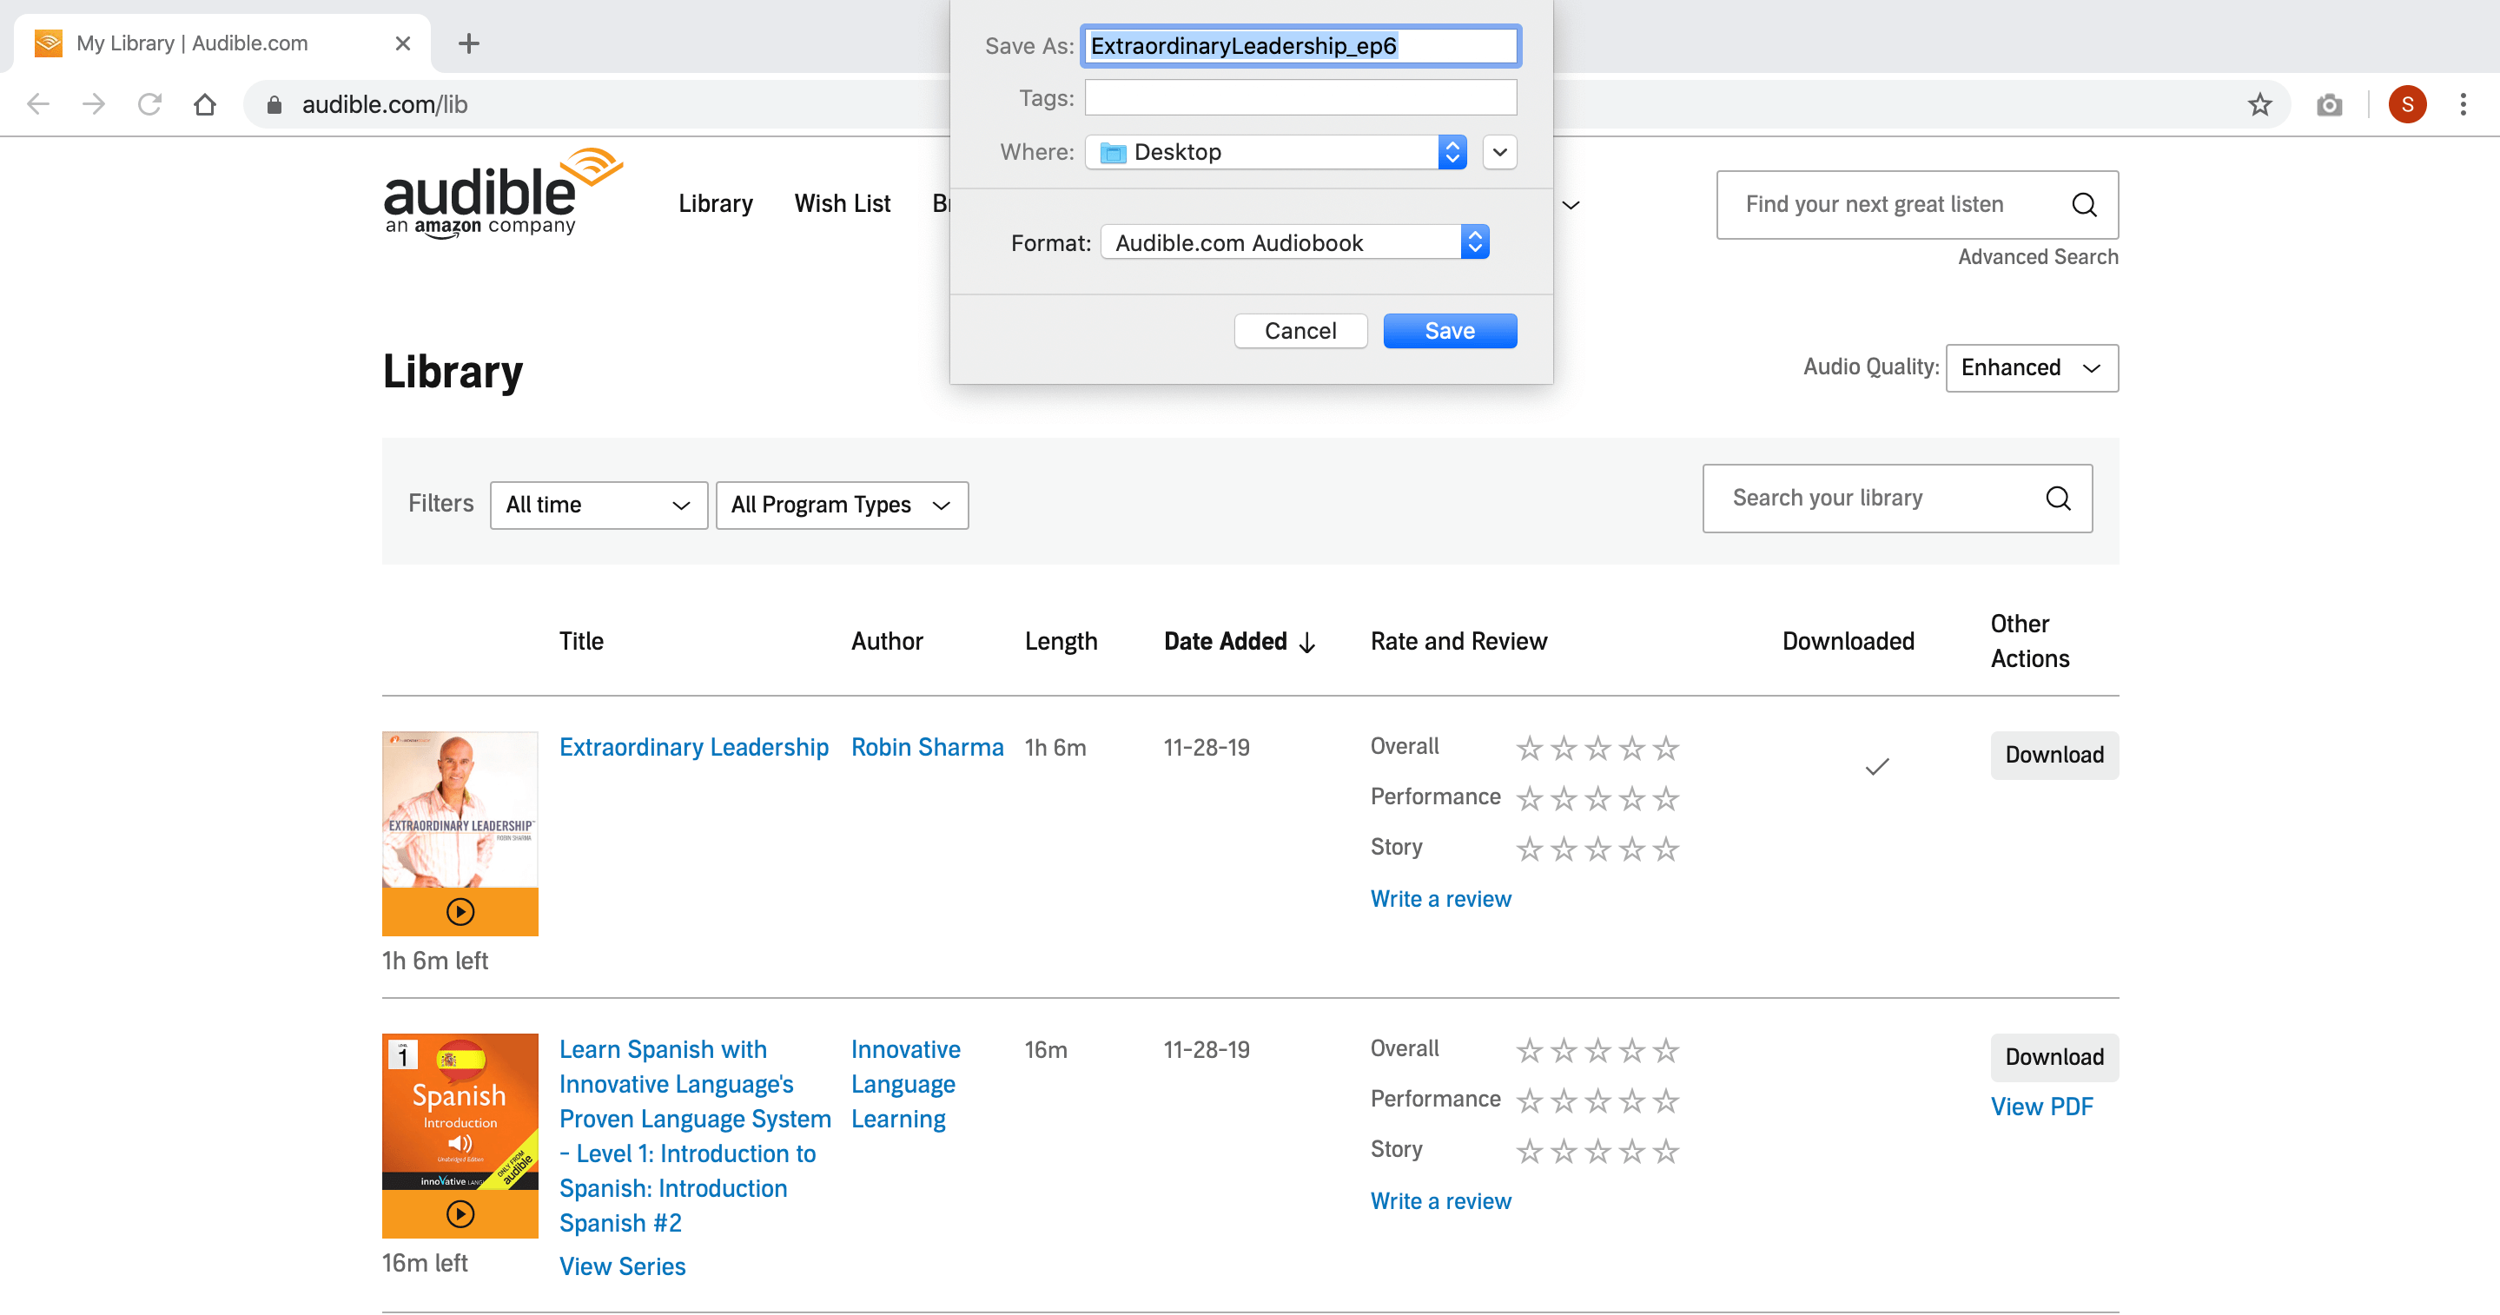Open the Where location dropdown
This screenshot has width=2500, height=1315.
pos(1276,152)
